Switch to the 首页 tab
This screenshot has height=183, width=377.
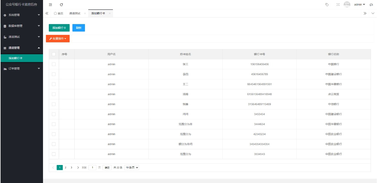click(x=59, y=14)
